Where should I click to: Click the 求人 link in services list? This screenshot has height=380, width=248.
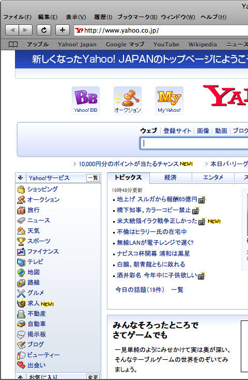pos(34,303)
